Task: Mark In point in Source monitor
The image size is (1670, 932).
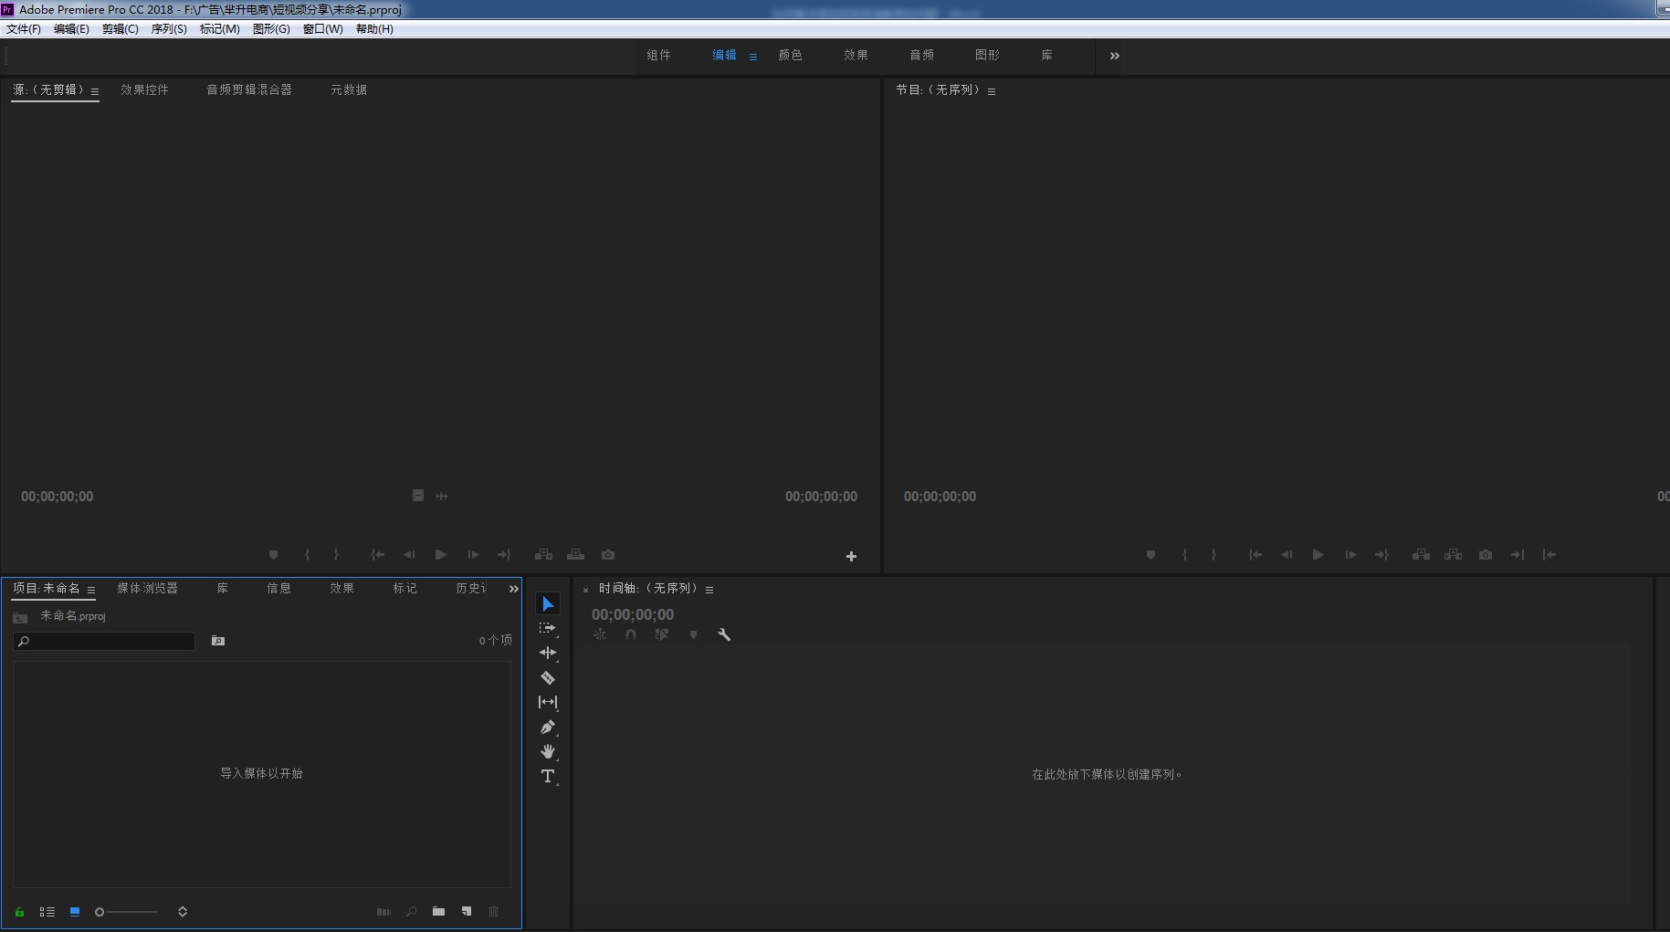Action: point(307,555)
